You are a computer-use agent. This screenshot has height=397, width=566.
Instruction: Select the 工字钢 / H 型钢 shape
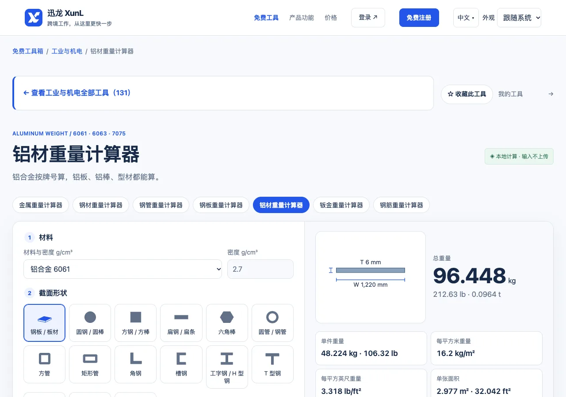(227, 367)
